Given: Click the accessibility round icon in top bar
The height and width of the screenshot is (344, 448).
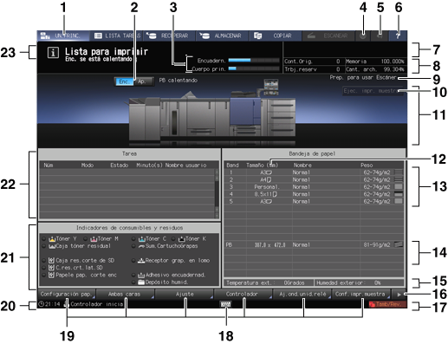Looking at the screenshot, I should tap(363, 36).
